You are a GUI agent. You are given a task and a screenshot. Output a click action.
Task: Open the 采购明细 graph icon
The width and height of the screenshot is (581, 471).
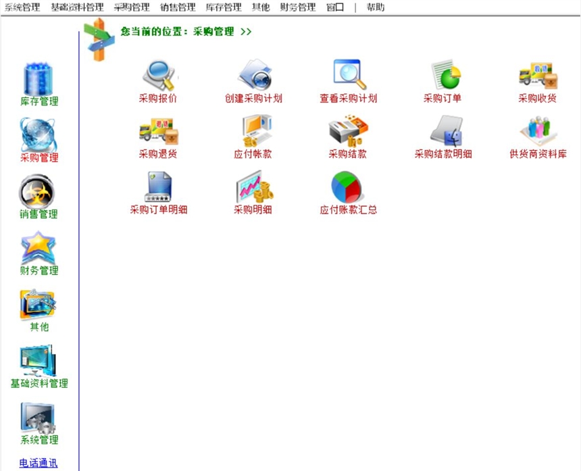point(255,187)
